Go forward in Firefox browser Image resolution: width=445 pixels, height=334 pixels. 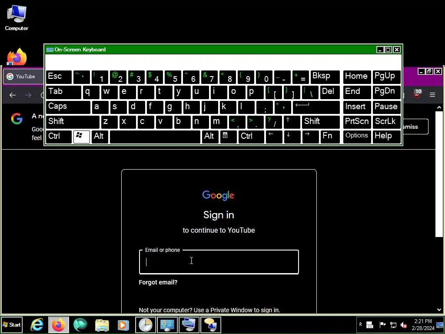[28, 95]
